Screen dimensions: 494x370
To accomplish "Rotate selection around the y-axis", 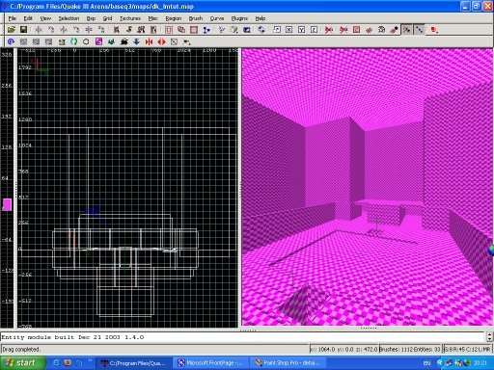I will (76, 30).
